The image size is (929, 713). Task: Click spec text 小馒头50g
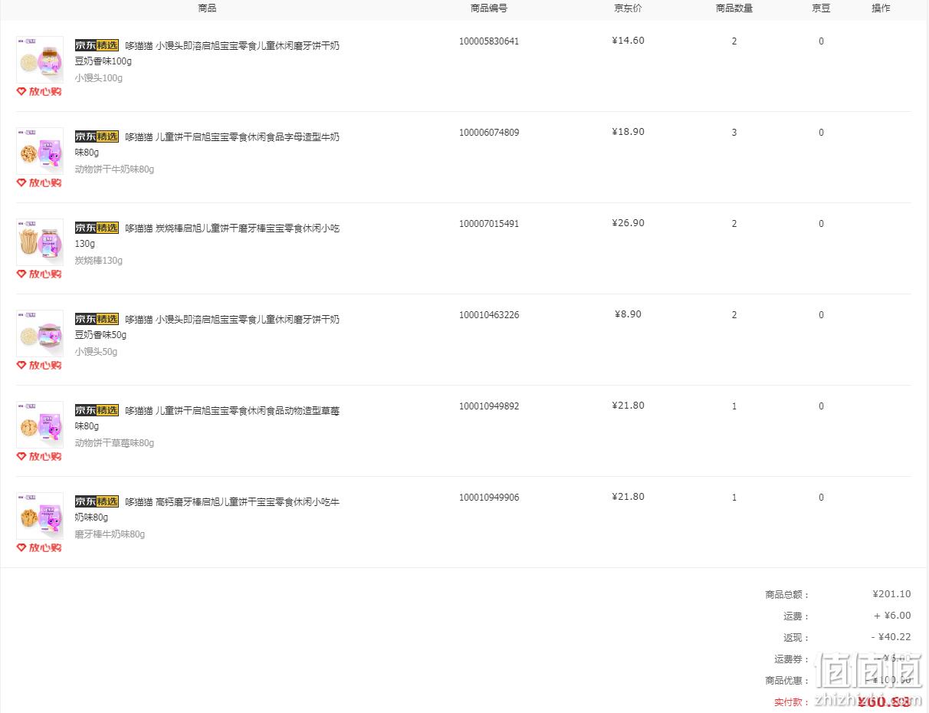click(x=97, y=352)
